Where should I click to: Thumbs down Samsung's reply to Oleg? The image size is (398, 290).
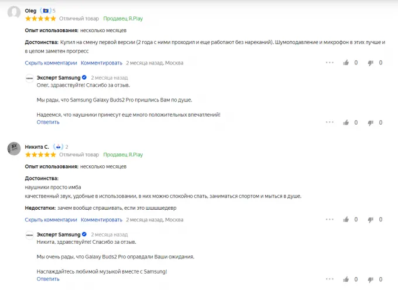[x=371, y=122]
